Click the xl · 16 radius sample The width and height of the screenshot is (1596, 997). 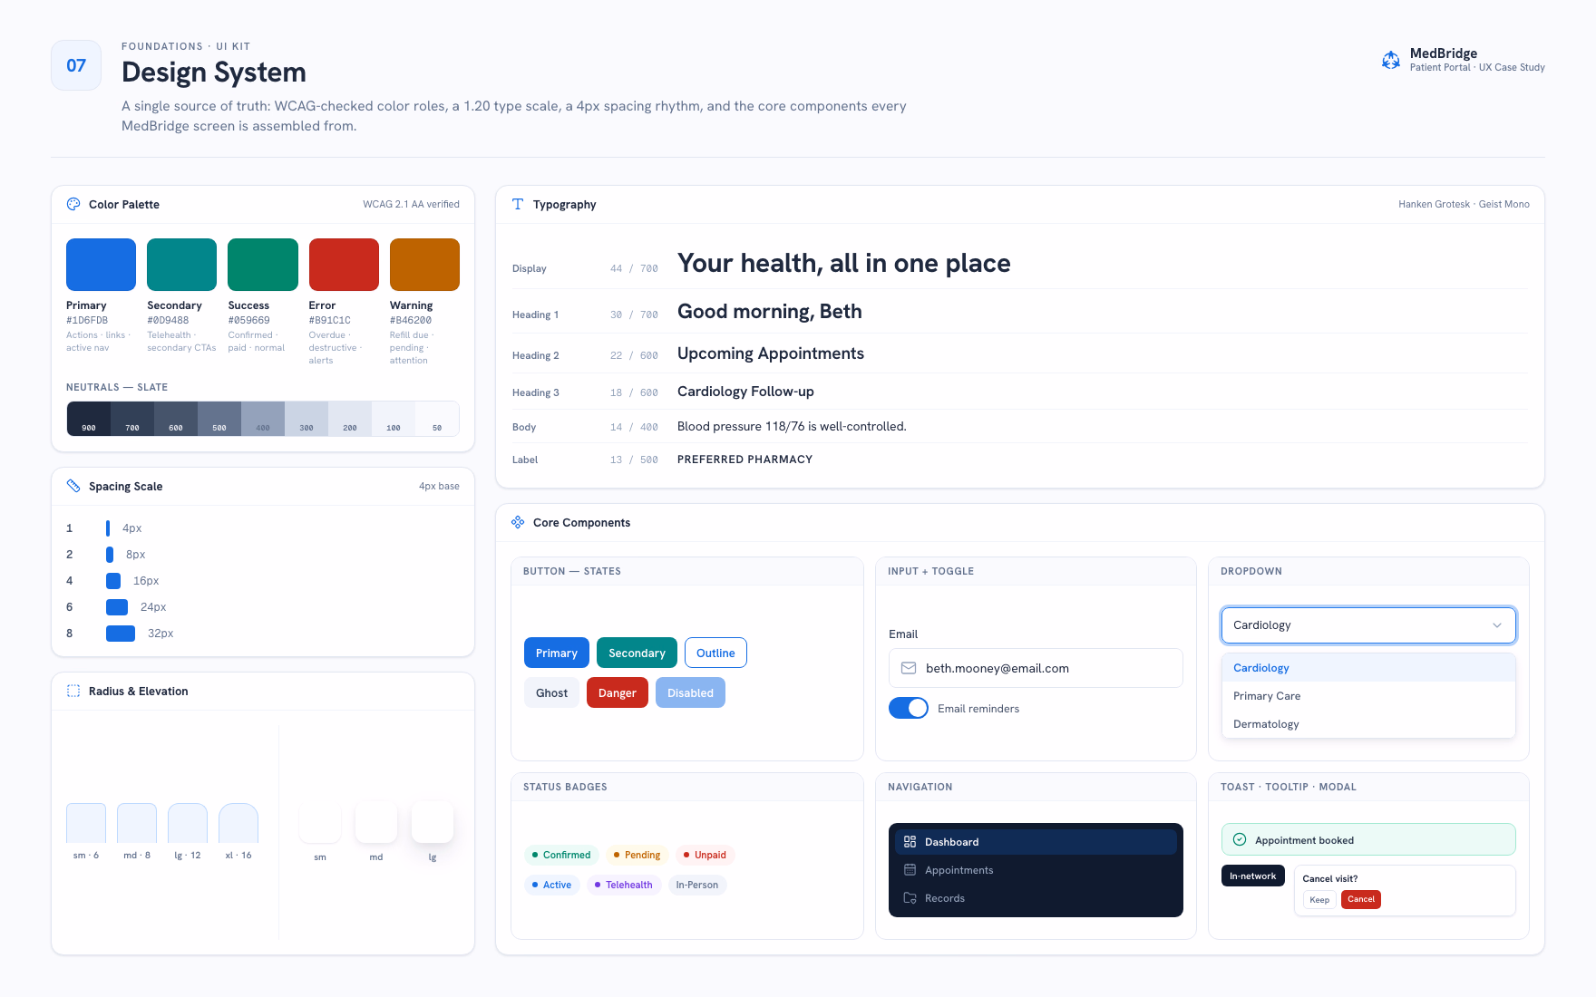click(238, 823)
